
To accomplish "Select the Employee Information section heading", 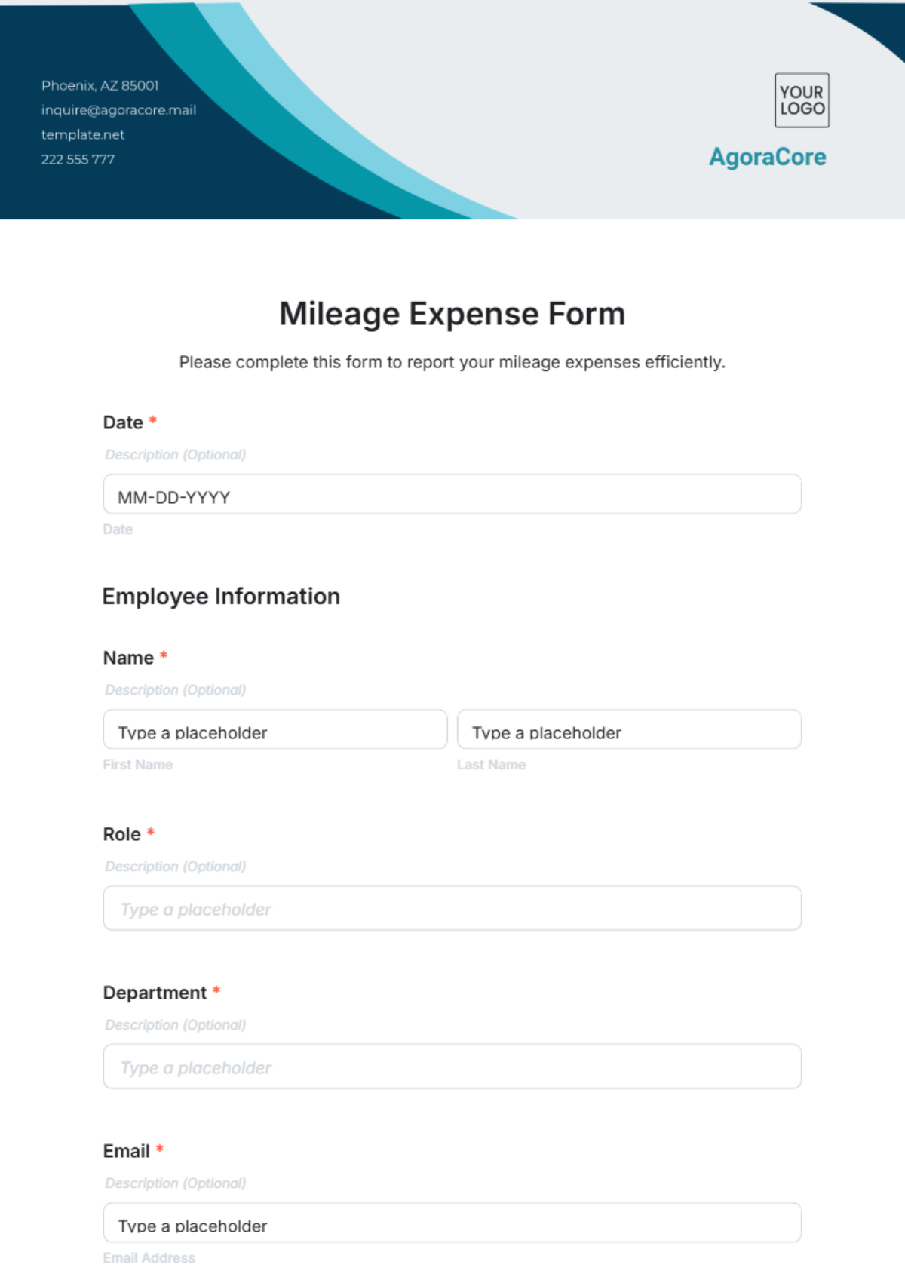I will tap(221, 597).
